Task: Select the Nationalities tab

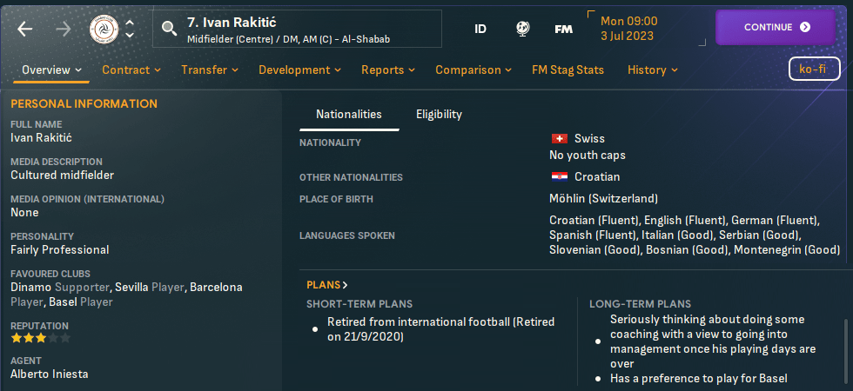Action: 348,114
